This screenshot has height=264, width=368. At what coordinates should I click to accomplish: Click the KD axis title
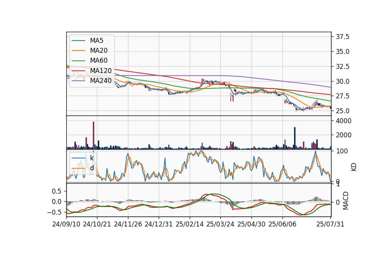(x=354, y=167)
